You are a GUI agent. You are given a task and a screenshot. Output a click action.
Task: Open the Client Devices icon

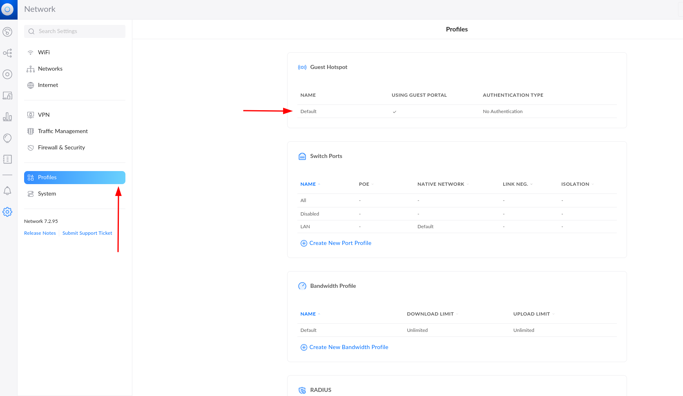(x=7, y=96)
